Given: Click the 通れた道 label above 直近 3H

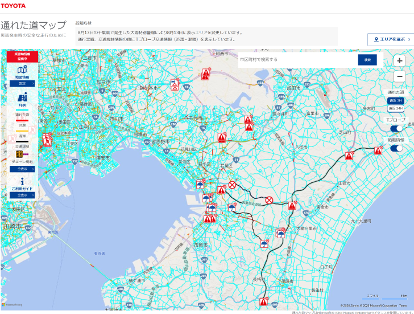Looking at the screenshot, I should 396,92.
